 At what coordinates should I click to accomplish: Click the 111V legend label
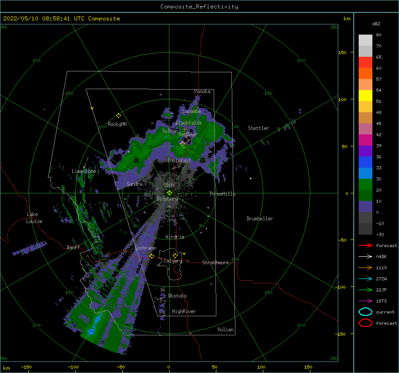[381, 267]
